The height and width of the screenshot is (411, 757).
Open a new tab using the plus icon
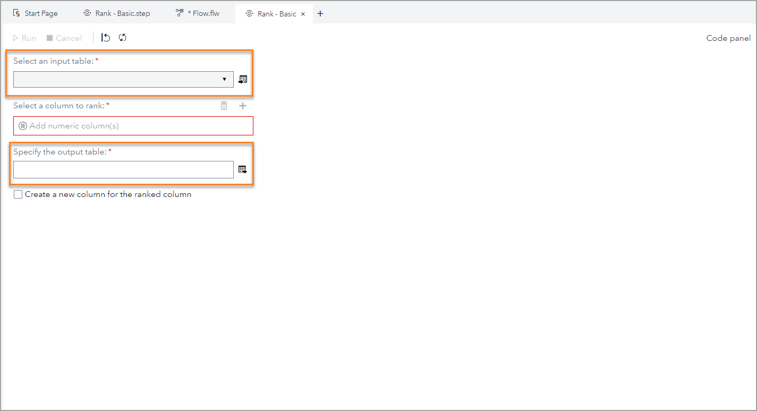point(320,13)
